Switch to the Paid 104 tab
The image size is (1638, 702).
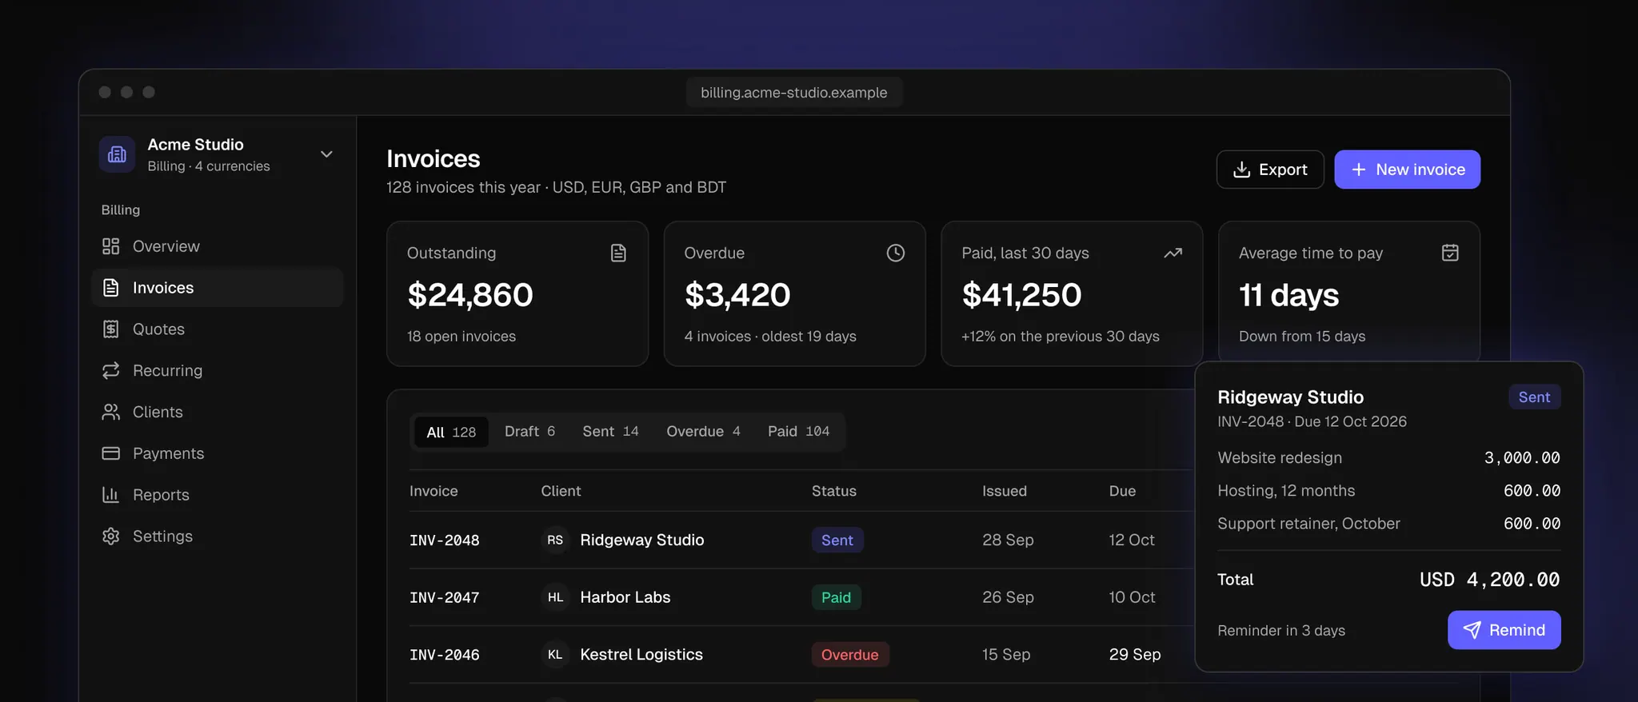(798, 432)
